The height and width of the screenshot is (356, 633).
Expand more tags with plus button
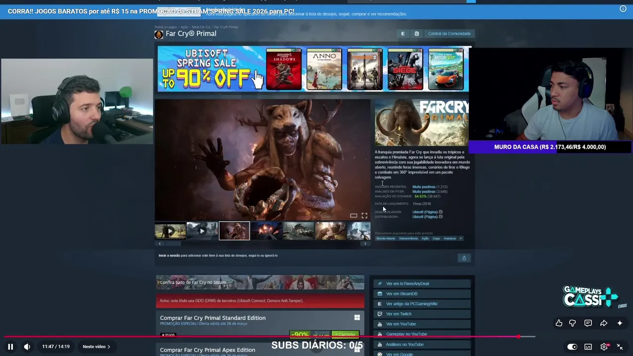coord(460,238)
